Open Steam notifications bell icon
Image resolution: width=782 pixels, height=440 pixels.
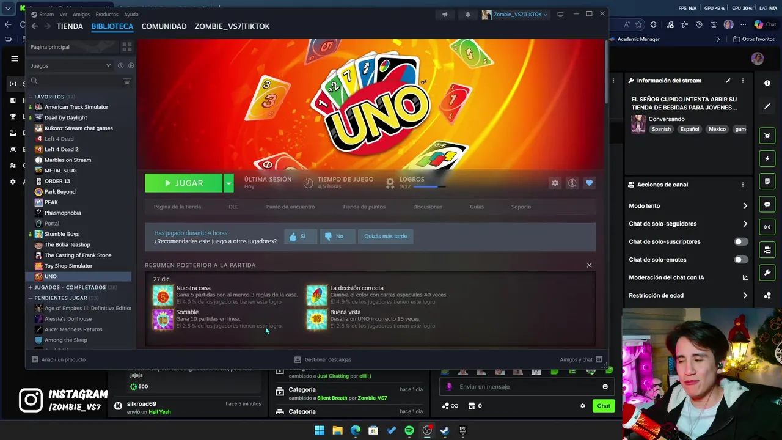click(x=467, y=15)
